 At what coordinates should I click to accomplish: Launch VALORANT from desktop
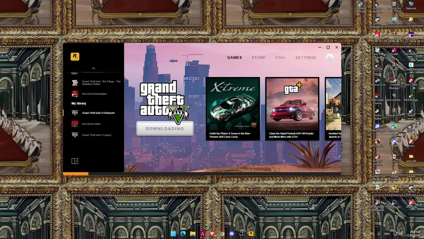click(411, 51)
